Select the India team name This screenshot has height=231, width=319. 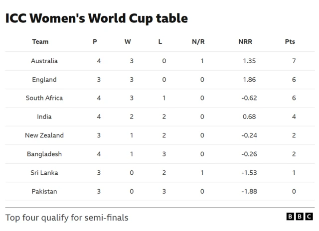point(44,117)
